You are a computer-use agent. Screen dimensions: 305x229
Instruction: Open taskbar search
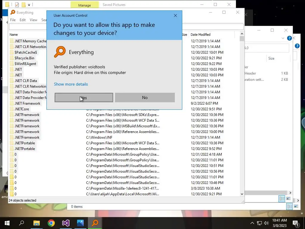21,223
